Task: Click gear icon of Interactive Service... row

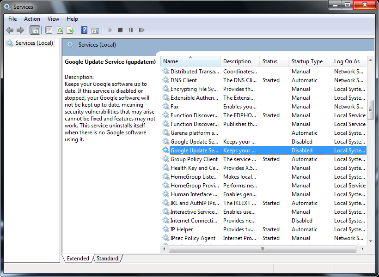Action: 166,212
